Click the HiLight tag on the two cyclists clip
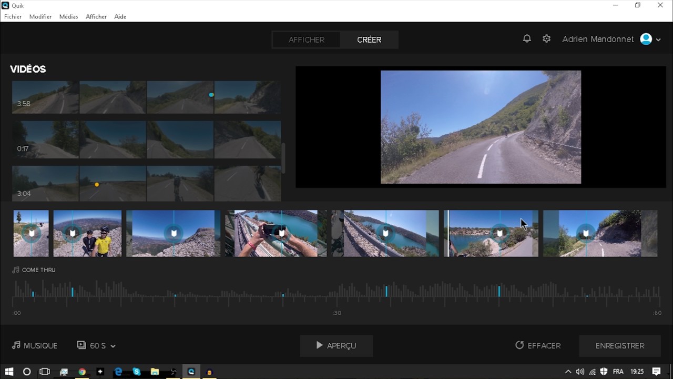 point(73,233)
